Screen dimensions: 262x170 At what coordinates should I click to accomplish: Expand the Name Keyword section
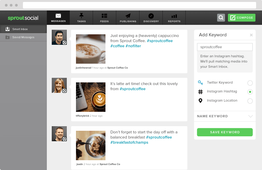point(225,116)
